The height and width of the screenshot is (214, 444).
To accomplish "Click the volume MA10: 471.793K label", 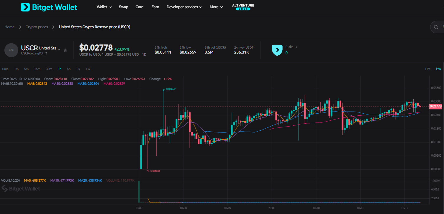I will click(62, 180).
